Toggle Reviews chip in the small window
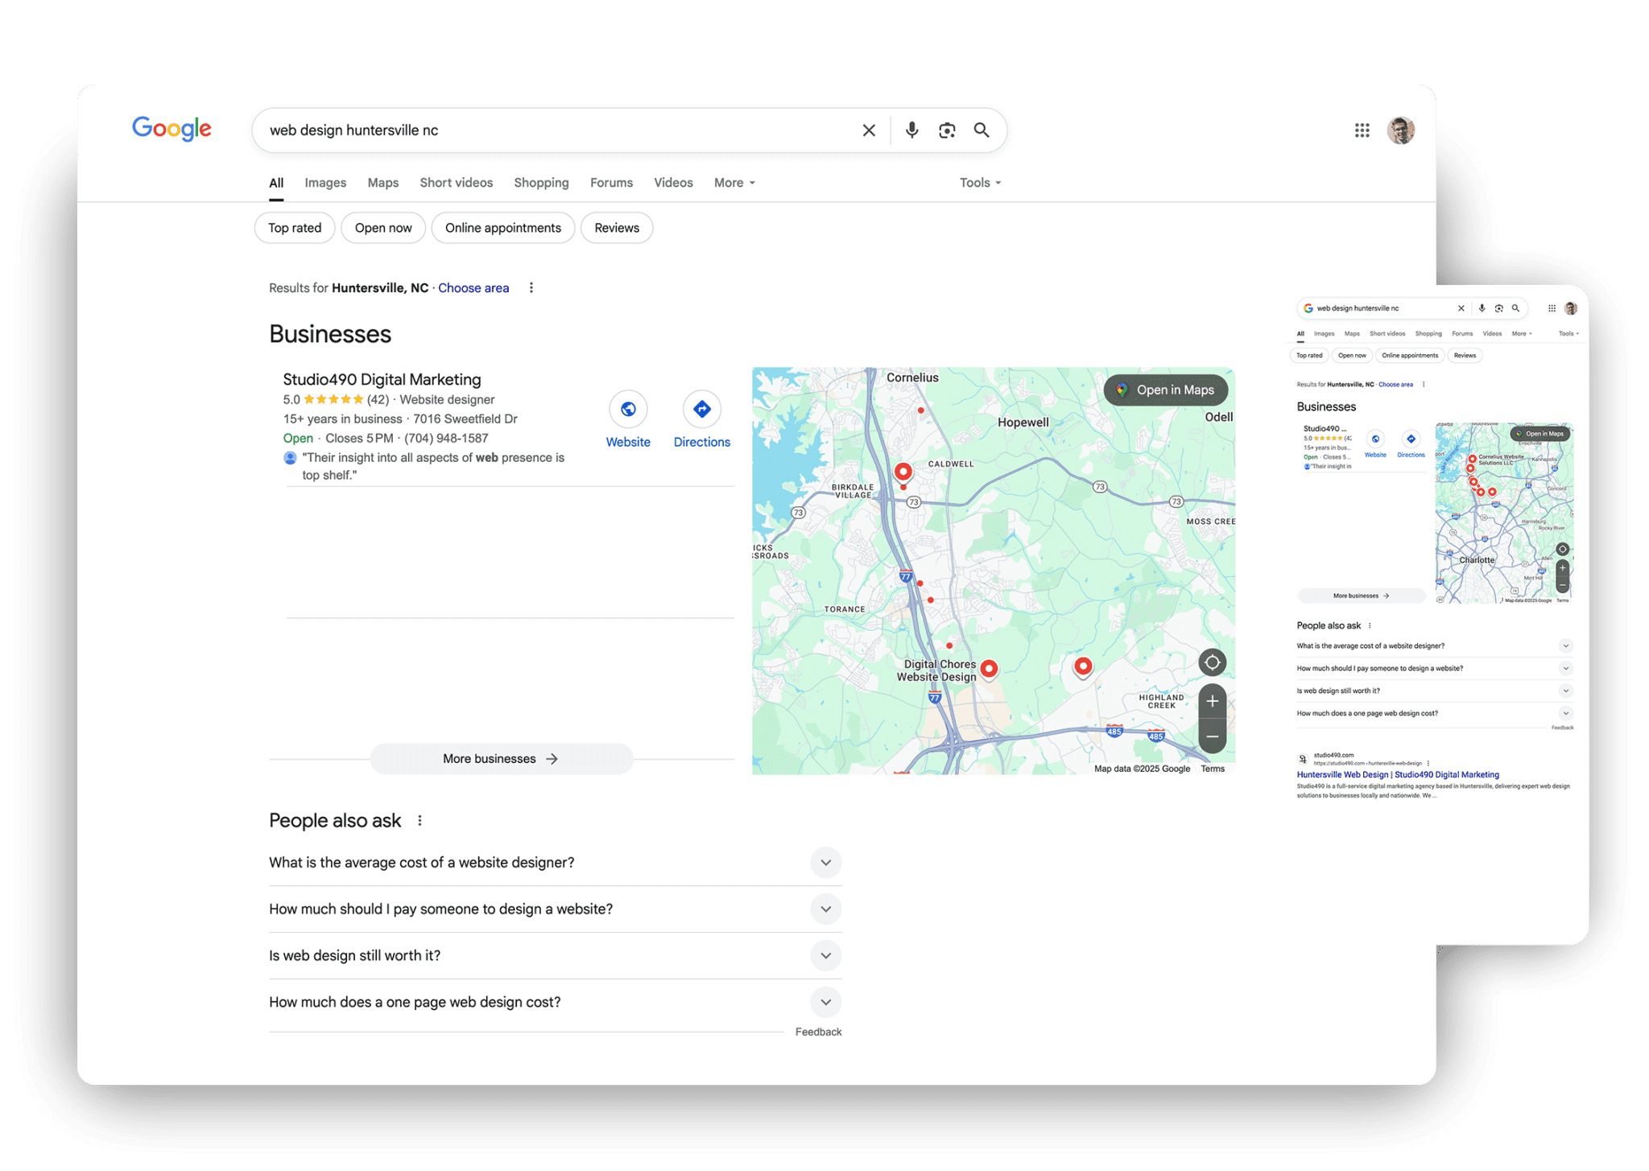 pyautogui.click(x=1465, y=355)
